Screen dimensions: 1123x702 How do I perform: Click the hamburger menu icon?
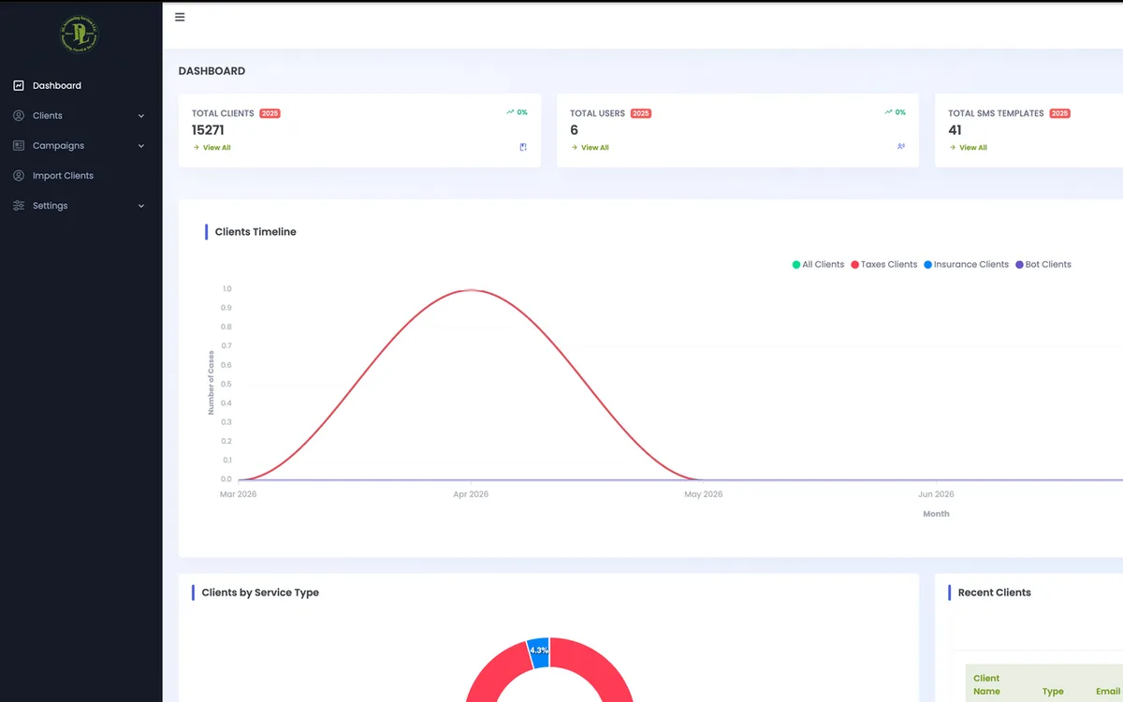[x=180, y=17]
